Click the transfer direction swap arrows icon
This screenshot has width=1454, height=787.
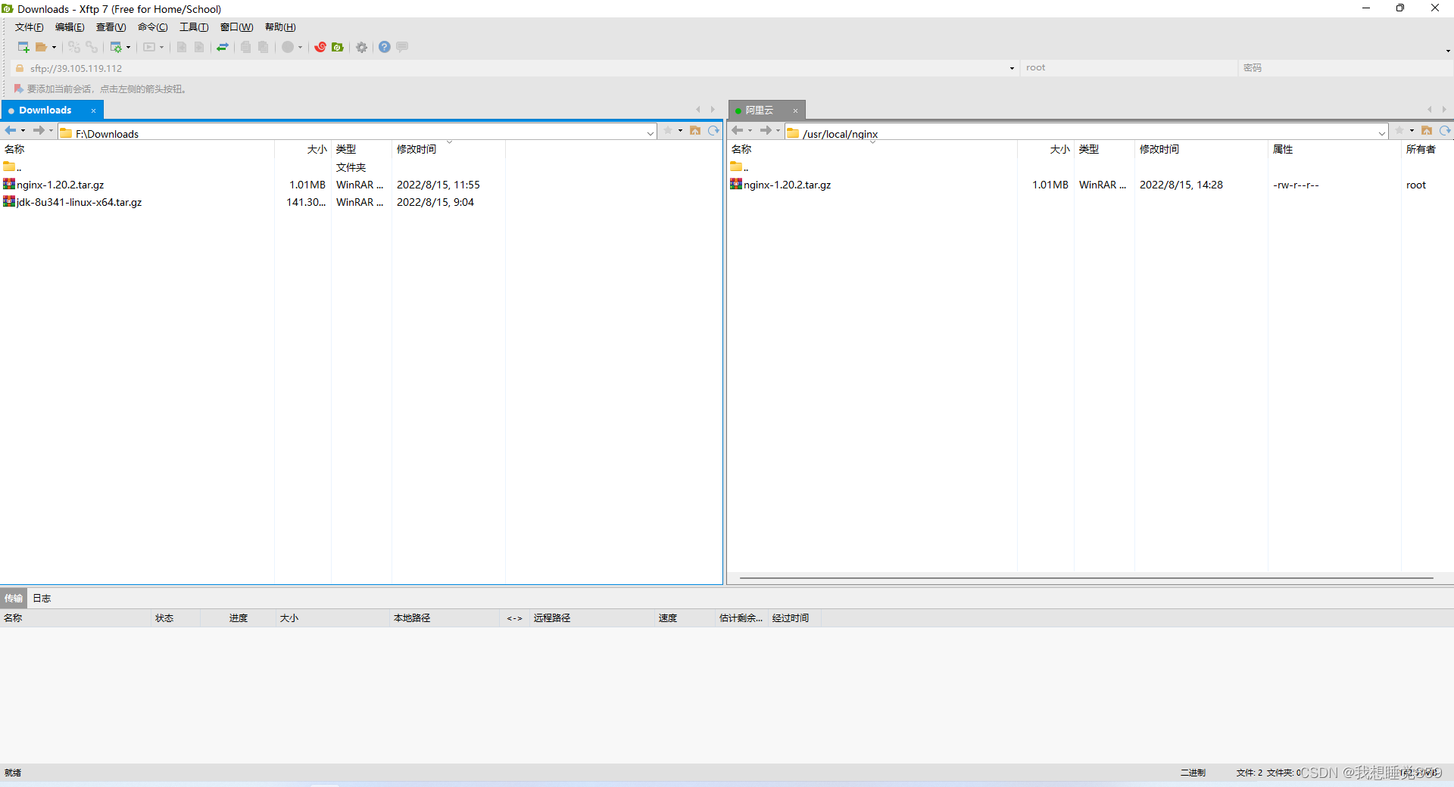click(x=222, y=47)
